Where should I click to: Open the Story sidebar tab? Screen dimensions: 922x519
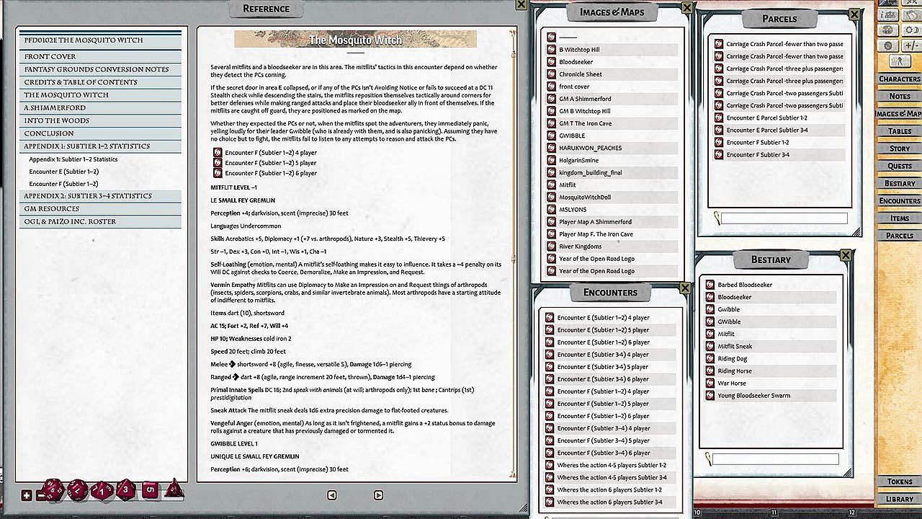pyautogui.click(x=899, y=148)
